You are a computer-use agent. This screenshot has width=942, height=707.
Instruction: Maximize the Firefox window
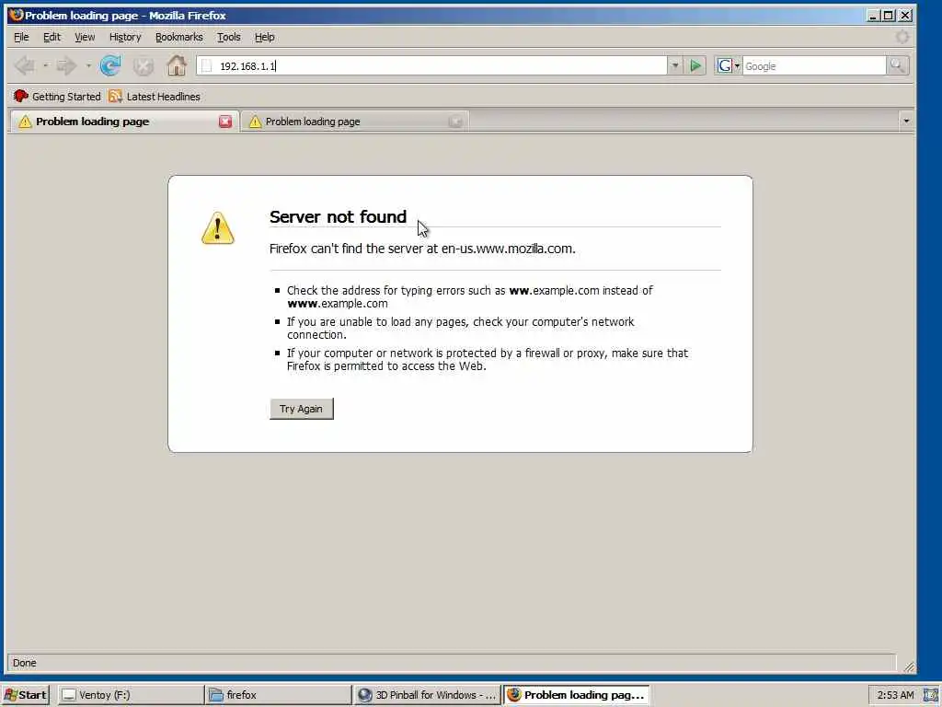click(889, 15)
